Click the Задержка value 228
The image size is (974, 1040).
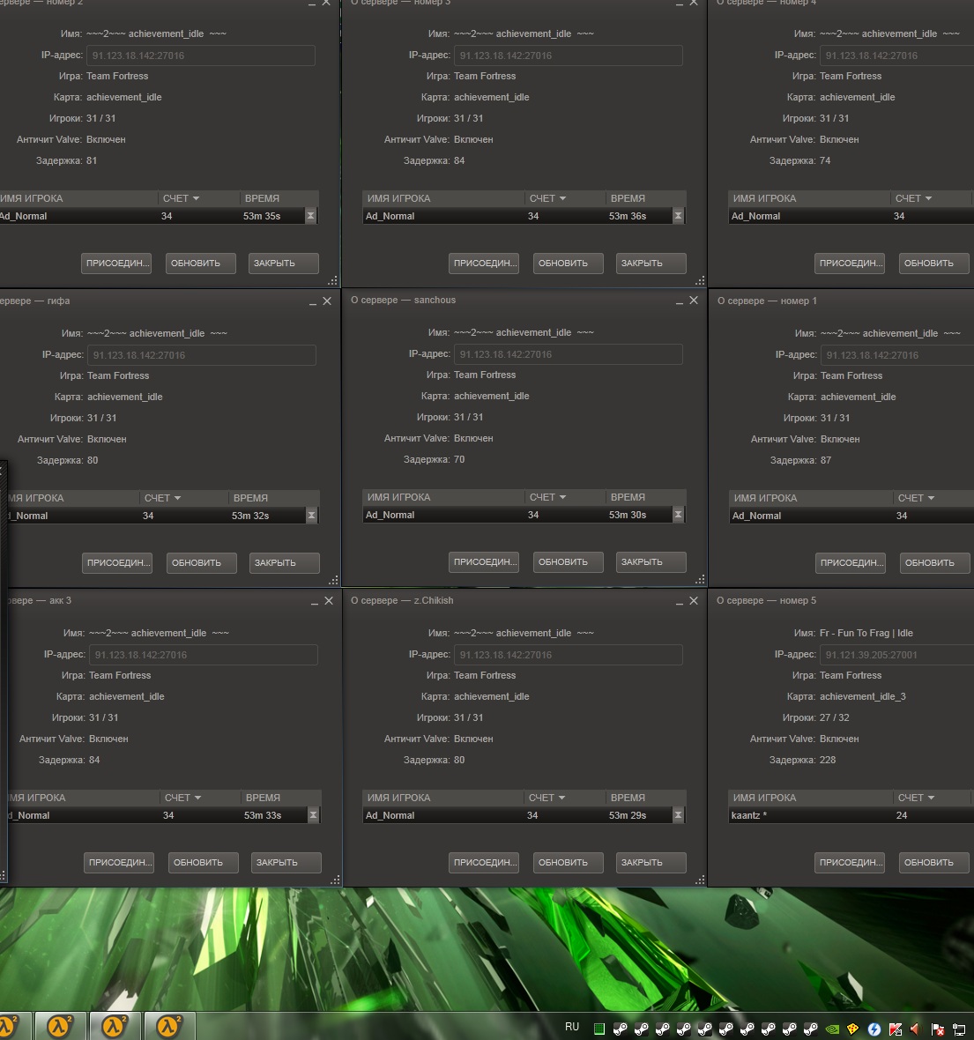click(x=828, y=760)
